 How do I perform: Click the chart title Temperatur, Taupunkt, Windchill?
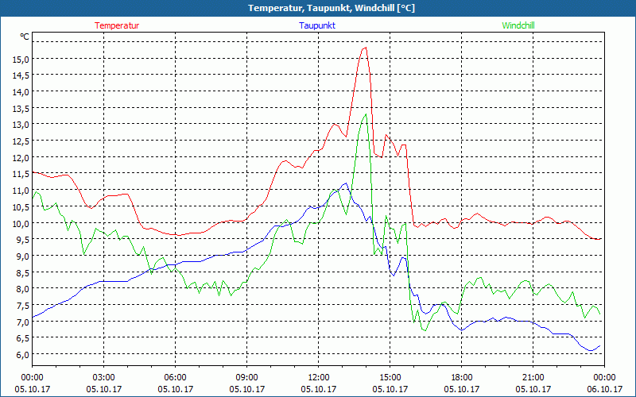coord(332,8)
